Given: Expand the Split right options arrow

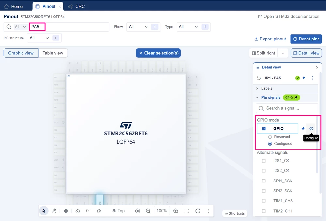Looking at the screenshot, I should click(283, 53).
